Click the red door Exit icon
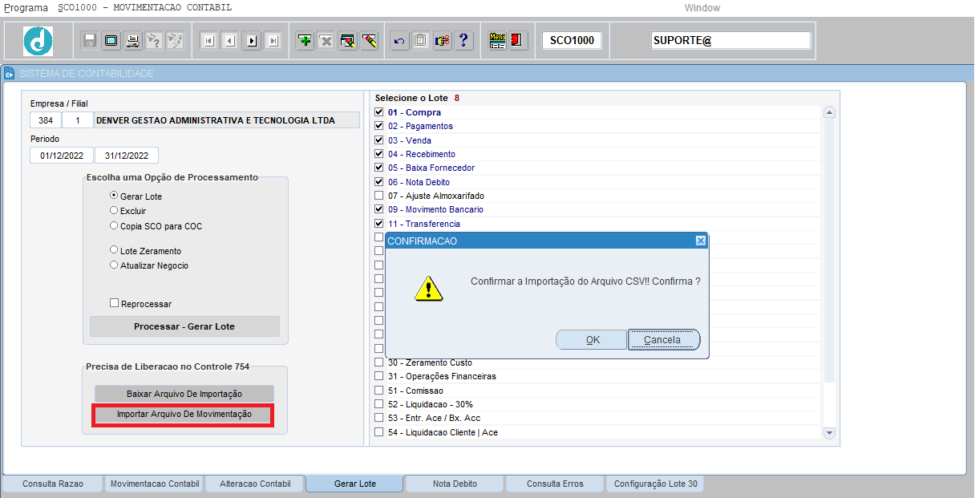Viewport: 975px width, 498px height. tap(518, 41)
